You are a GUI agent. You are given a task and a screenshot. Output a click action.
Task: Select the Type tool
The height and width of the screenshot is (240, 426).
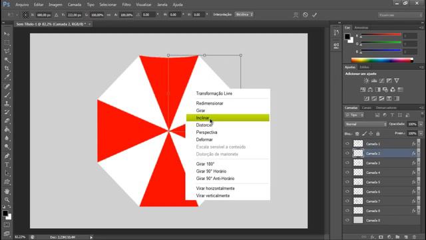[x=7, y=165]
